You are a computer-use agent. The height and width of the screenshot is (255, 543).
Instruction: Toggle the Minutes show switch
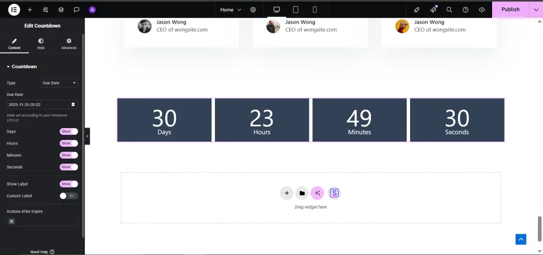pos(68,155)
